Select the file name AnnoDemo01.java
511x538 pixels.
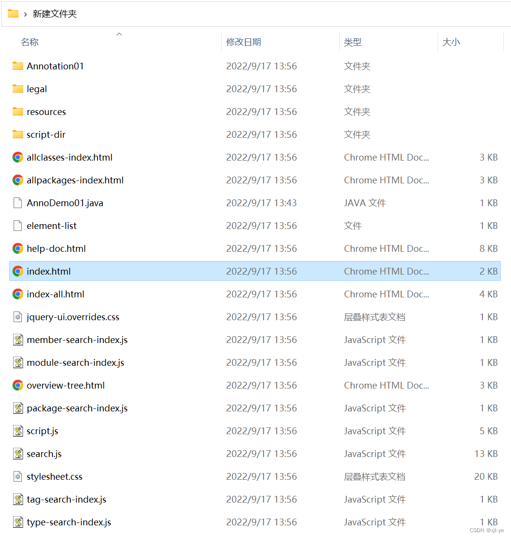65,203
